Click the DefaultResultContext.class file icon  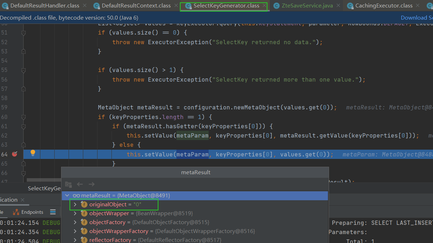[96, 6]
